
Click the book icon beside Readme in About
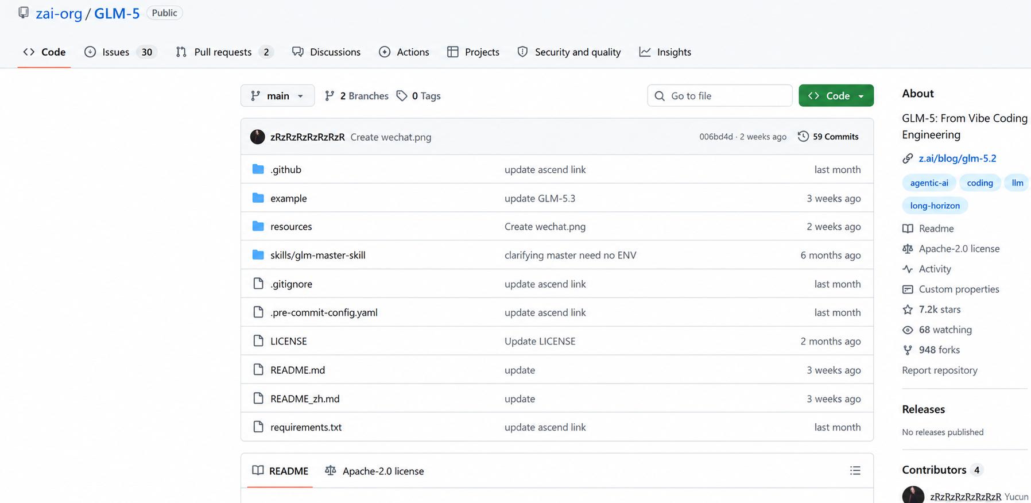point(908,229)
